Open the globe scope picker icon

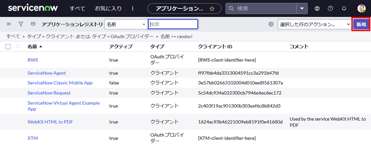click(317, 8)
